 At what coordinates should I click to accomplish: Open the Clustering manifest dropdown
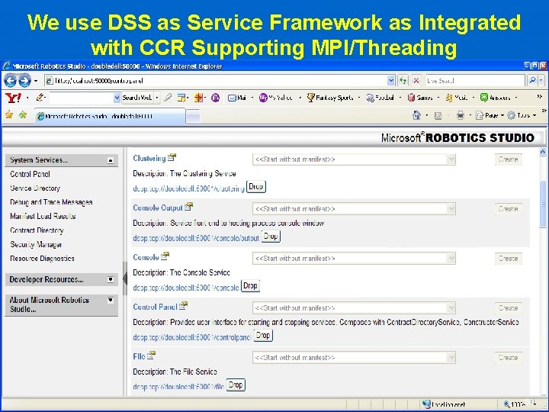(451, 159)
